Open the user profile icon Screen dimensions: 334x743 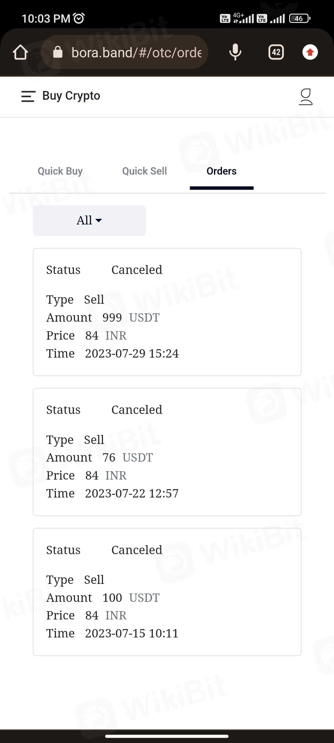(x=306, y=97)
